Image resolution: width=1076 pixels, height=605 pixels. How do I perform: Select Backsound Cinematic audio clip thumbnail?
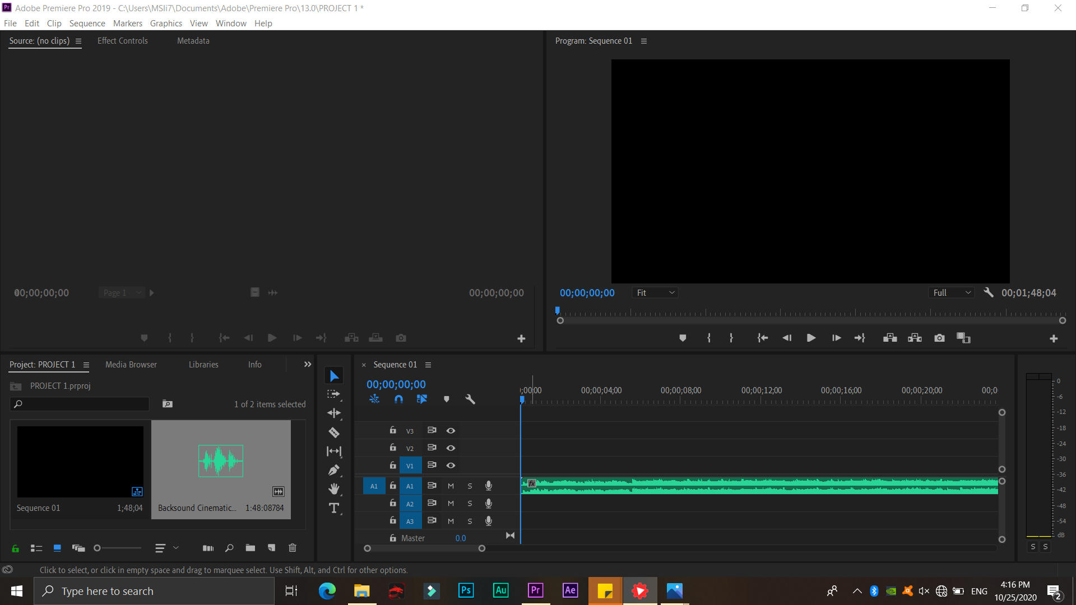click(221, 461)
